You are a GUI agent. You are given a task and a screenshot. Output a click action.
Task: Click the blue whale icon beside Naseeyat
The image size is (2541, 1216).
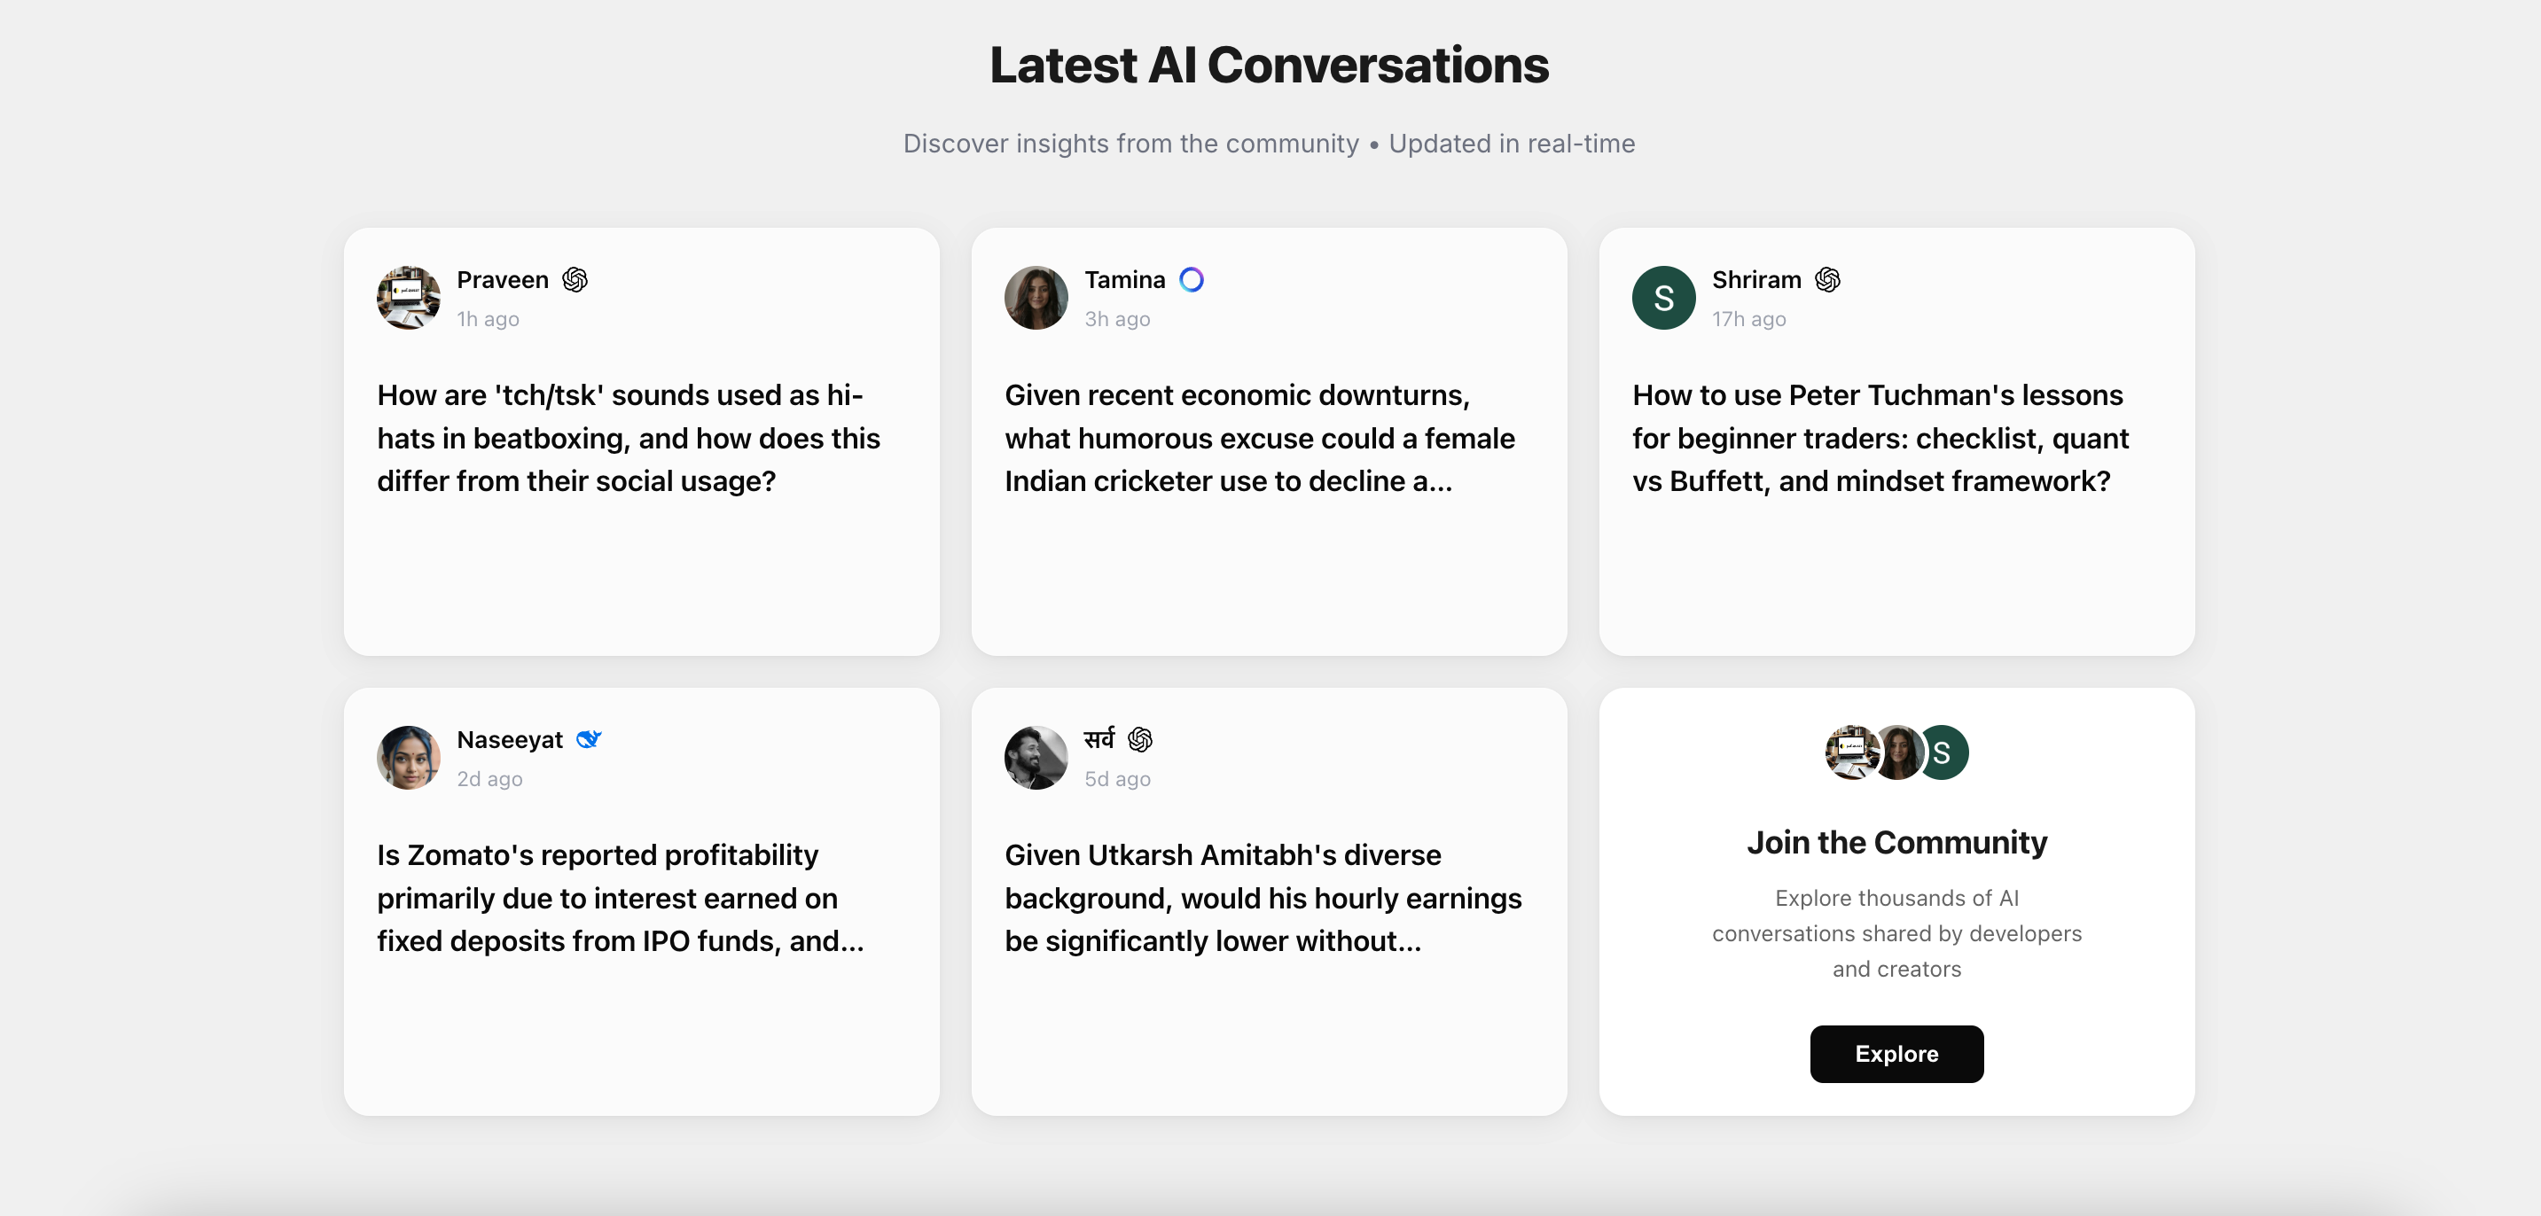(x=589, y=738)
